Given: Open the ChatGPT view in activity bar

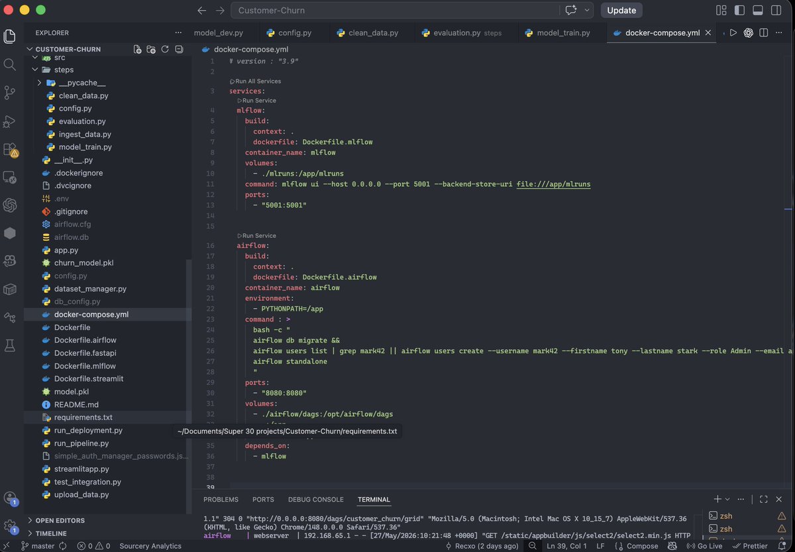Looking at the screenshot, I should pyautogui.click(x=10, y=205).
